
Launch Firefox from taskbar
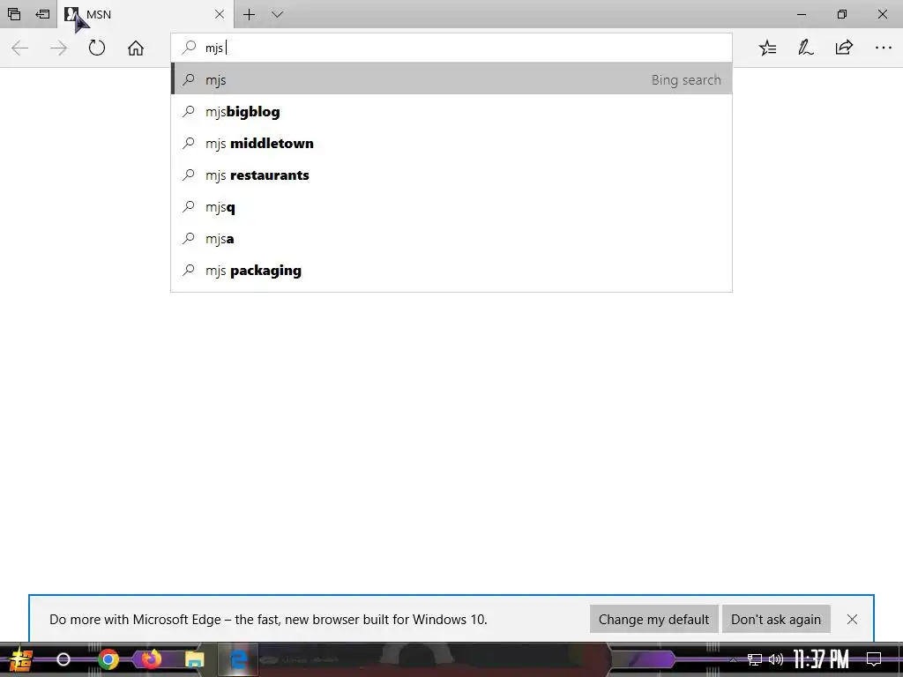[151, 658]
